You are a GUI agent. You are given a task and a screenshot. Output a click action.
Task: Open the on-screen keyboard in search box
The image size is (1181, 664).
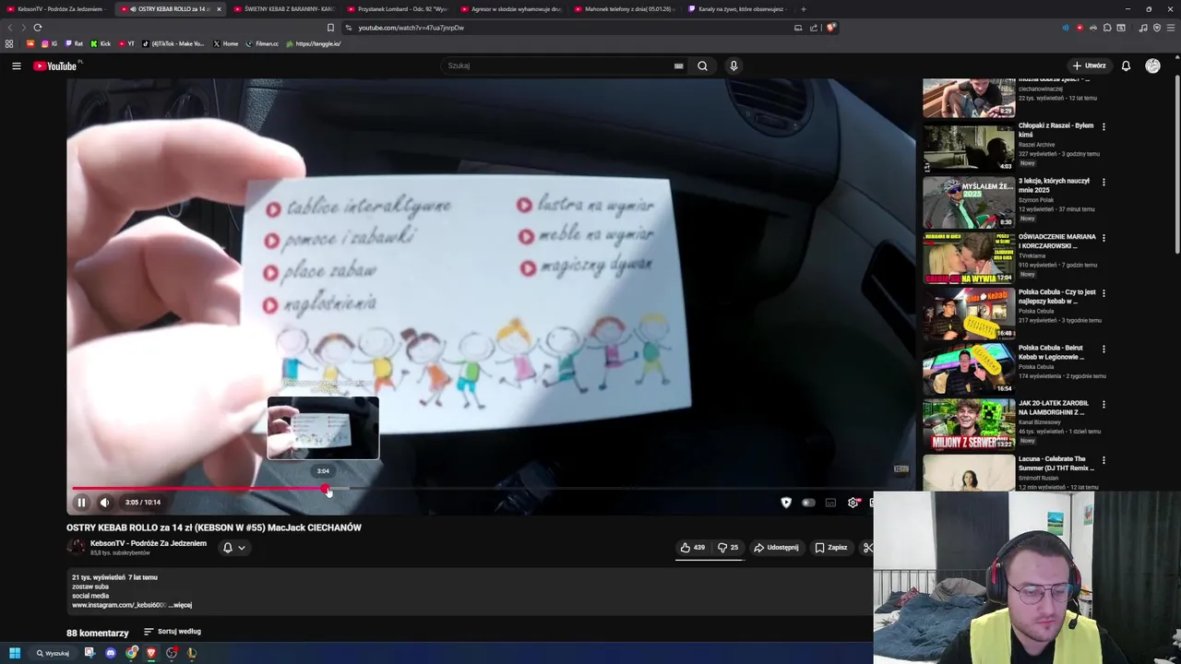point(678,65)
